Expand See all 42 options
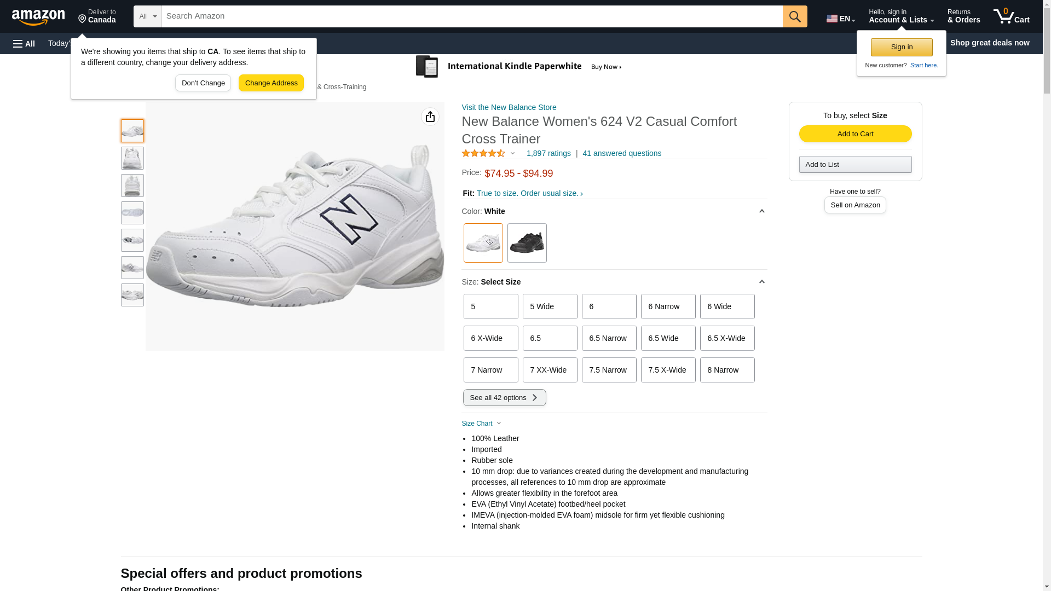 coord(504,398)
